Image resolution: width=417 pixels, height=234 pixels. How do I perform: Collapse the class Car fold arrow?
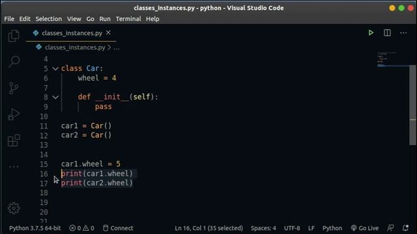pyautogui.click(x=55, y=69)
